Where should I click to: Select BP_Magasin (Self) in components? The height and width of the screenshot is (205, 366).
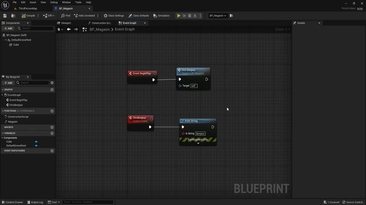pyautogui.click(x=17, y=35)
